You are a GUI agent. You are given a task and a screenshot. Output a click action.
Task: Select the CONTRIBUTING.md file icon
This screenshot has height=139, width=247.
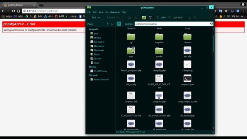click(x=131, y=109)
